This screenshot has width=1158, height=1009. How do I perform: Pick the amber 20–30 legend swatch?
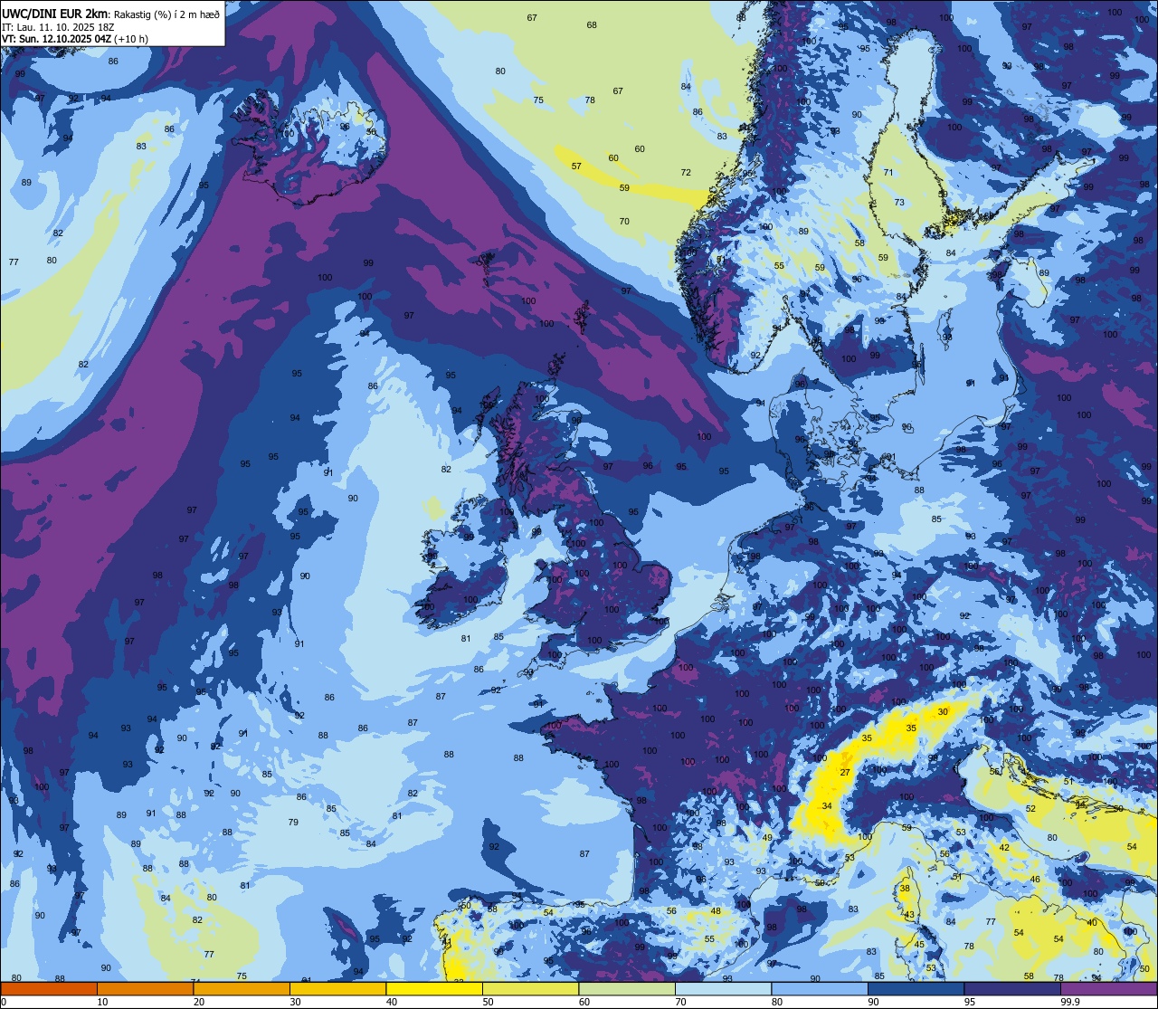[x=242, y=989]
